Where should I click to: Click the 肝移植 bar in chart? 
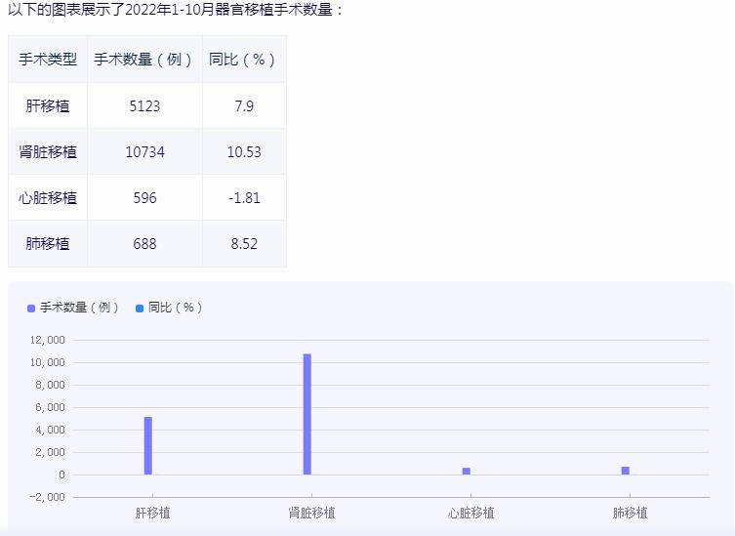coord(148,446)
